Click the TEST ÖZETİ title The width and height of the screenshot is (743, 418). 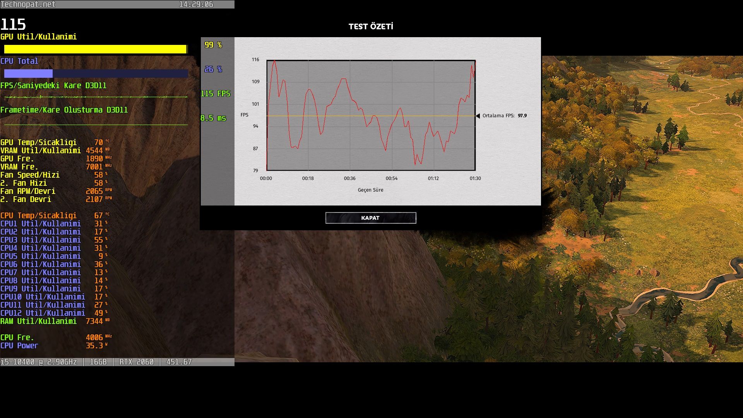370,26
